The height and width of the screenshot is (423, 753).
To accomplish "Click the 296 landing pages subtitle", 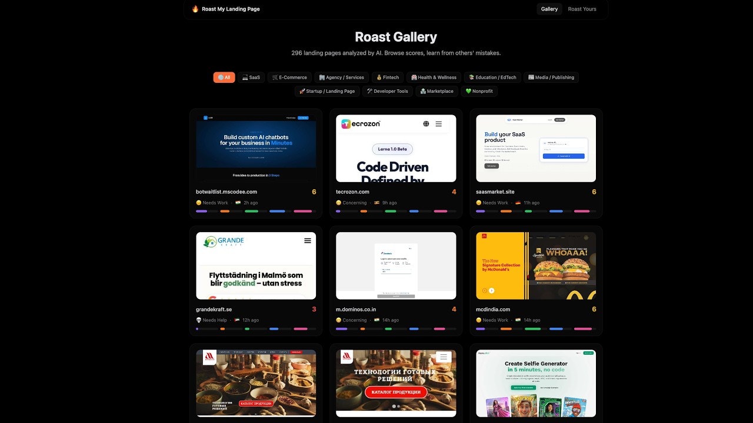I will [396, 53].
